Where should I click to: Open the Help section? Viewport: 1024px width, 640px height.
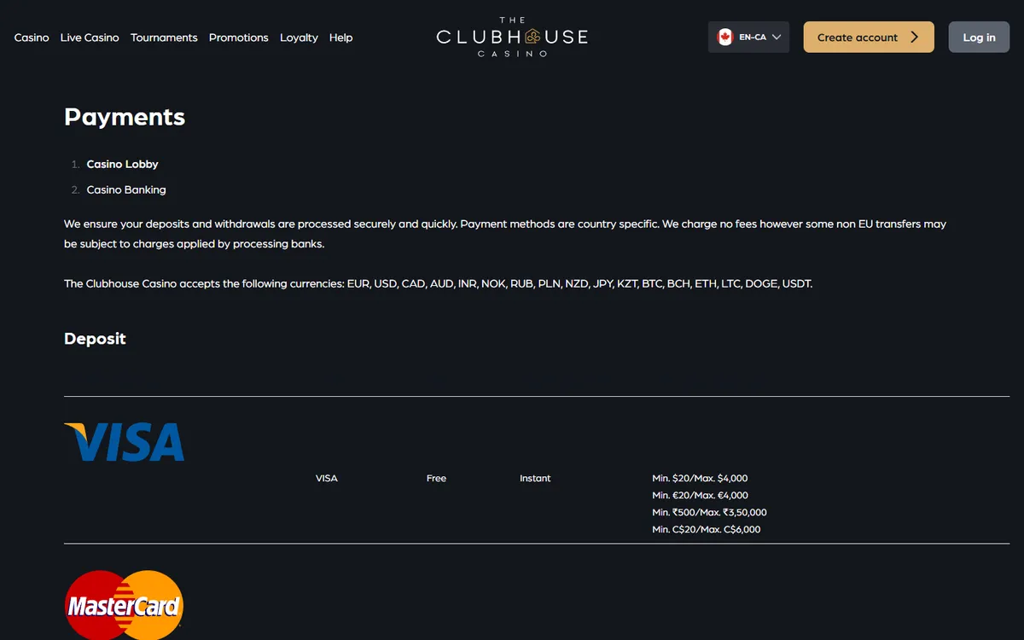tap(341, 38)
